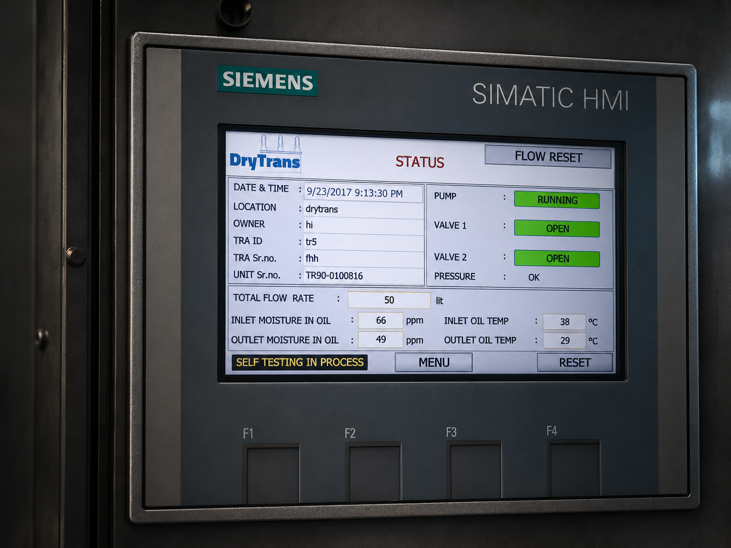Edit the TRA Sr.no. field fhh

coord(363,259)
